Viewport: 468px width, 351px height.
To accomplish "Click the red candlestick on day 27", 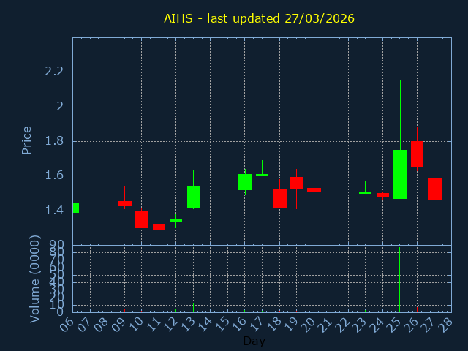I will (x=434, y=189).
